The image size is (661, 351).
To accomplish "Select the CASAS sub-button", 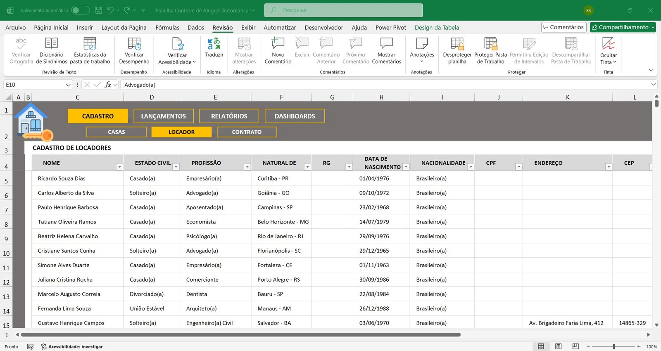I will tap(117, 132).
